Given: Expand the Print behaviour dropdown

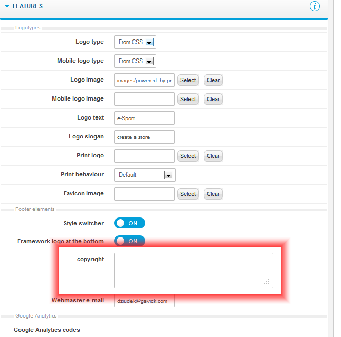Looking at the screenshot, I should click(168, 175).
